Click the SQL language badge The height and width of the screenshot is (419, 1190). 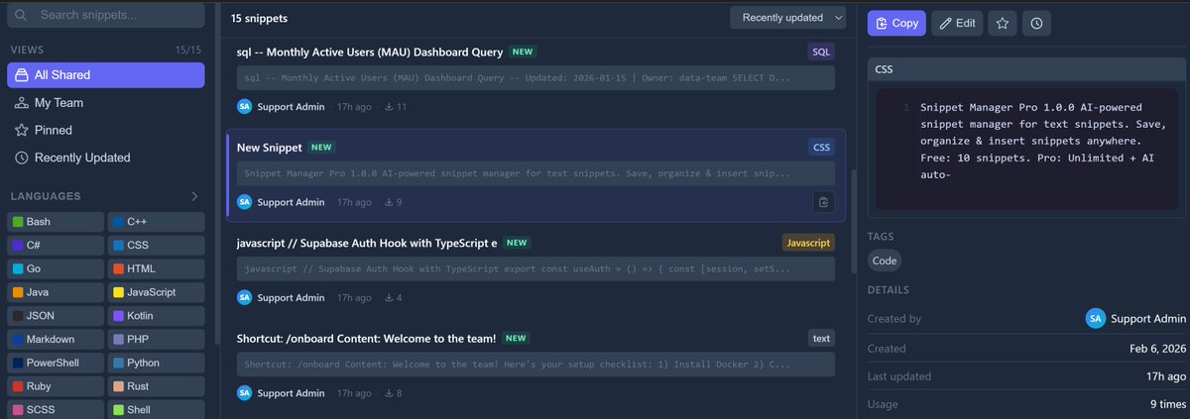coord(821,52)
